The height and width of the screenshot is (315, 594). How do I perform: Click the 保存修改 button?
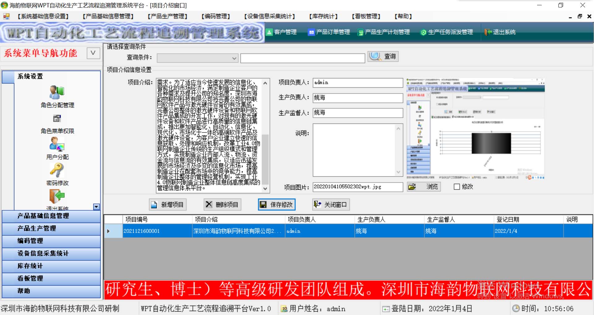point(277,204)
